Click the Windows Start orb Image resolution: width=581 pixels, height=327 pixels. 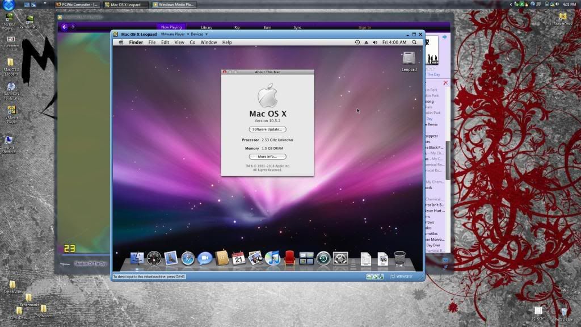[9, 5]
